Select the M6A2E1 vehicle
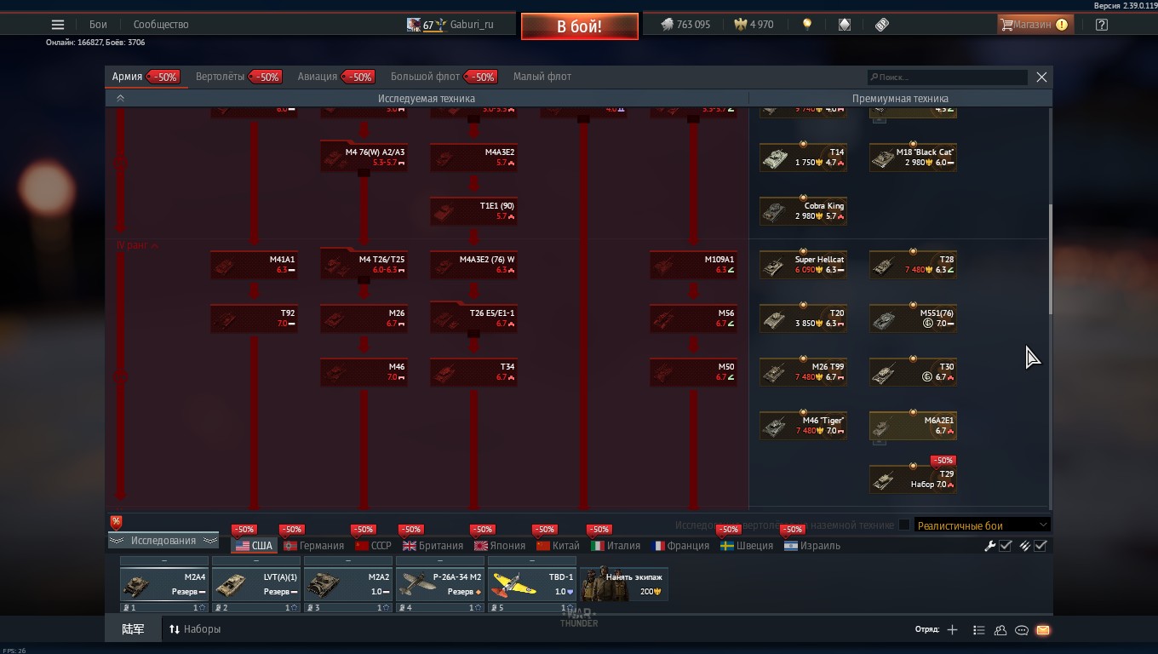This screenshot has width=1158, height=654. 913,426
